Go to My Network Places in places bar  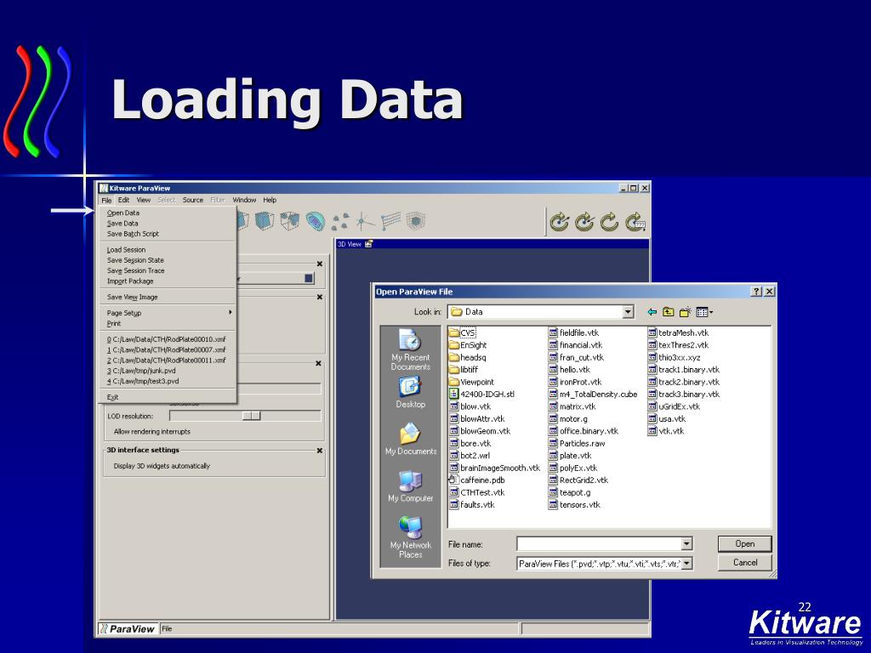coord(410,537)
